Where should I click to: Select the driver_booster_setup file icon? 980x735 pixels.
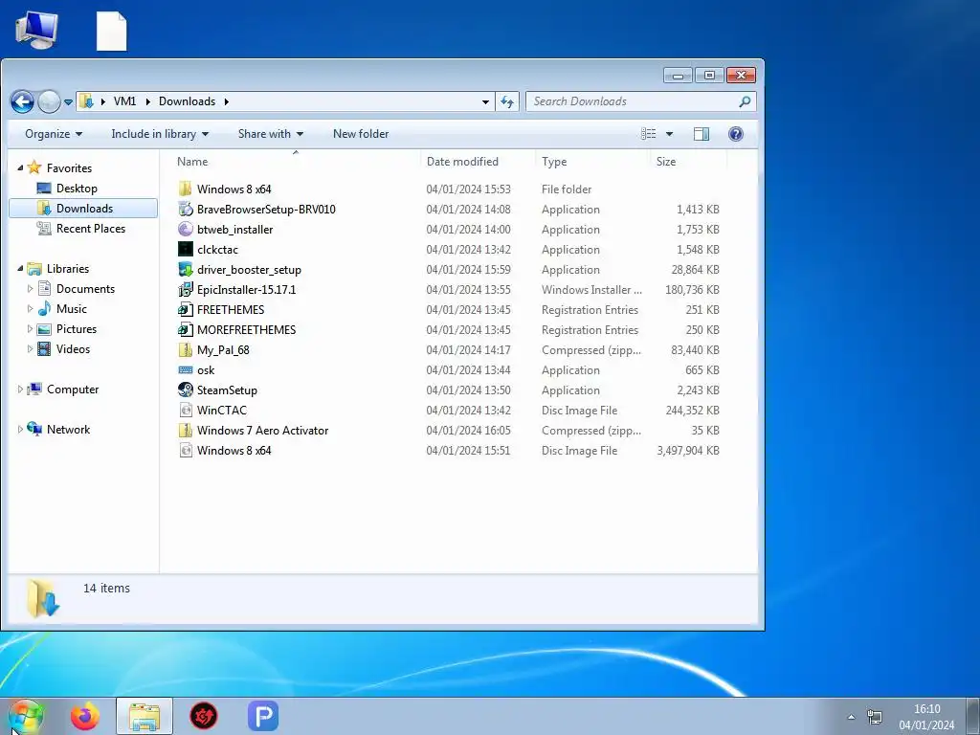pos(185,269)
